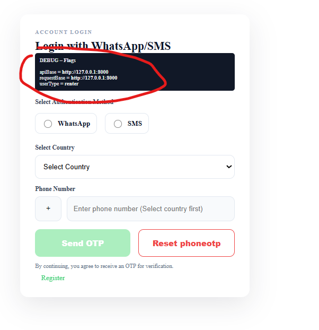The width and height of the screenshot is (319, 330).
Task: Click the Login with WhatsApp/SMS heading
Action: pyautogui.click(x=103, y=46)
